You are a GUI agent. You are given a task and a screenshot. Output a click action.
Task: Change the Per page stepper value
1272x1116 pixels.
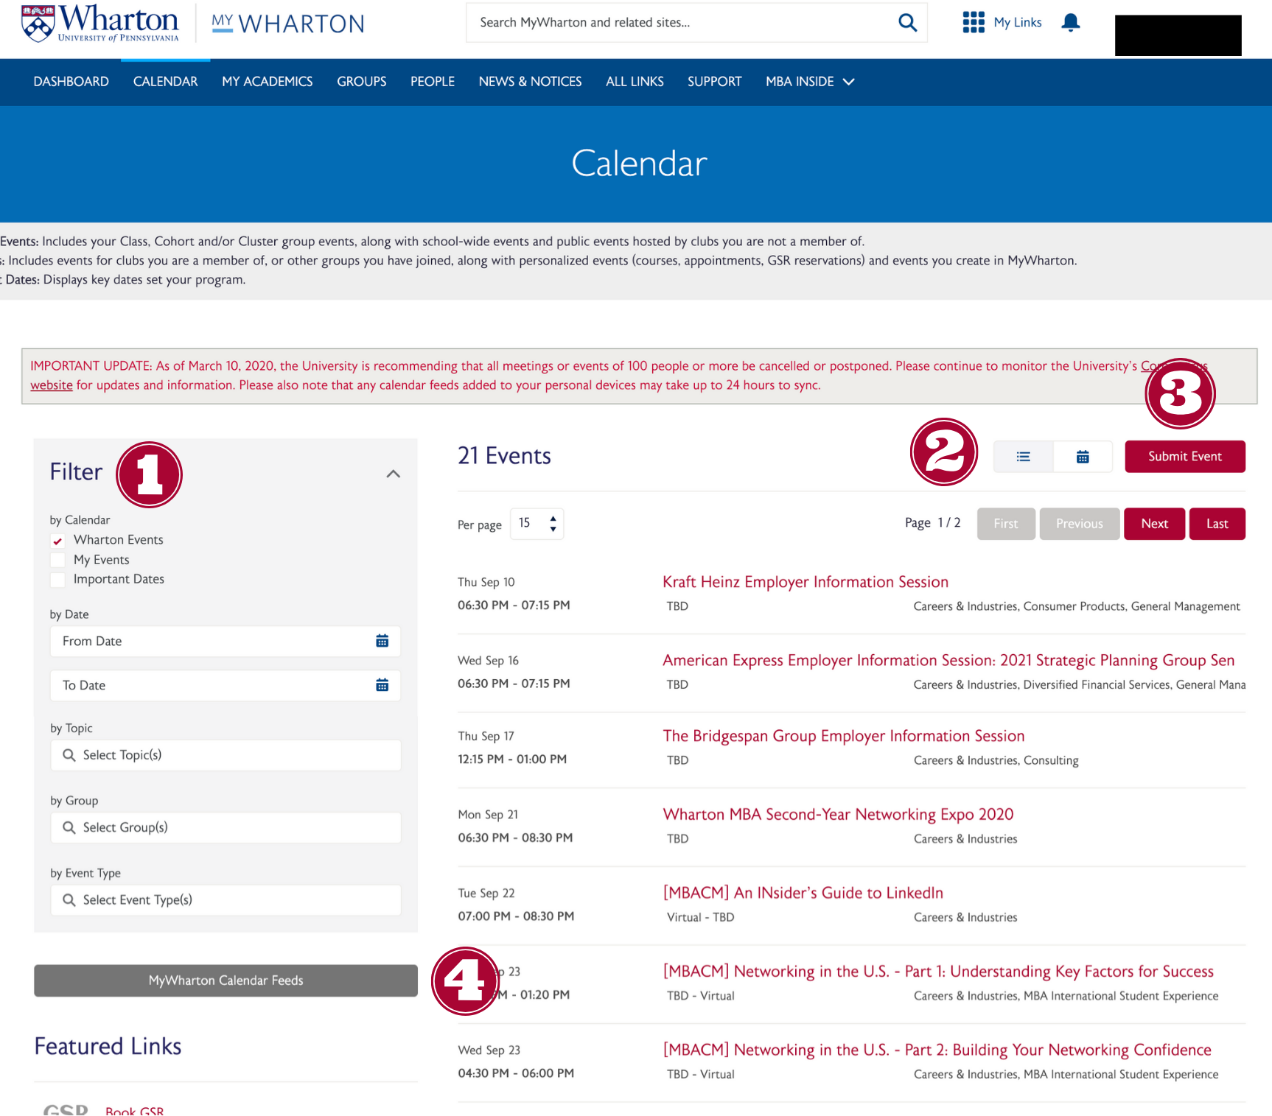click(537, 524)
